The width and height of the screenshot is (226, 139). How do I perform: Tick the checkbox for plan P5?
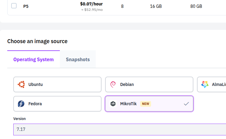click(14, 6)
